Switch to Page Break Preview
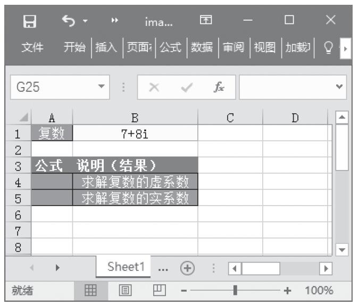Image resolution: width=359 pixels, height=305 pixels. 159,291
